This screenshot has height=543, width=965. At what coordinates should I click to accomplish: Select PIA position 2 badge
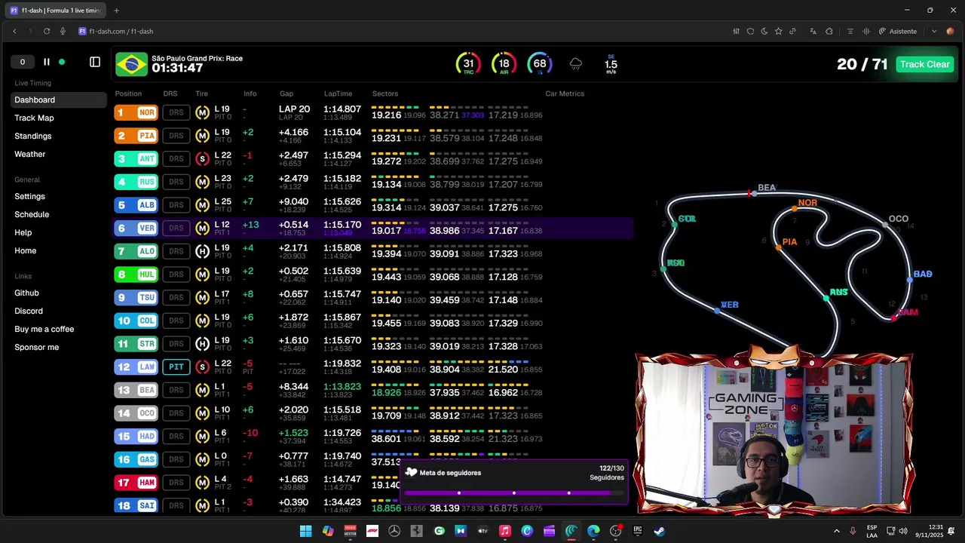[x=136, y=136]
